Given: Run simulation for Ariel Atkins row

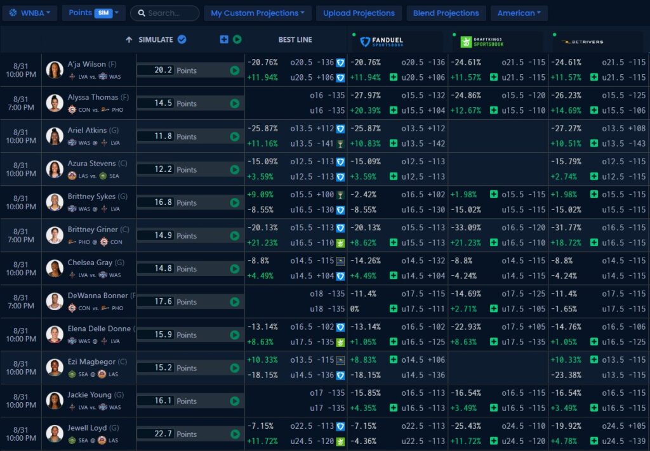Looking at the screenshot, I should [x=235, y=136].
